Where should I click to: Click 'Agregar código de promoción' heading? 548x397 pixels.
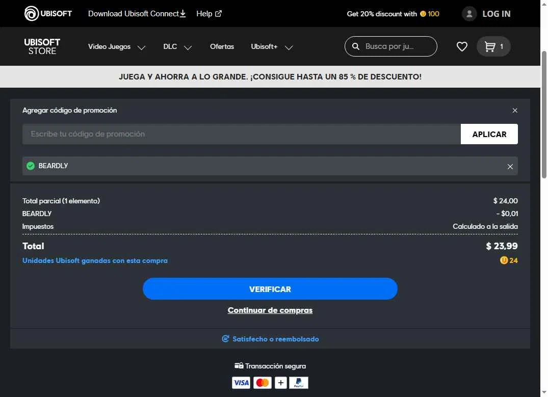click(x=69, y=111)
